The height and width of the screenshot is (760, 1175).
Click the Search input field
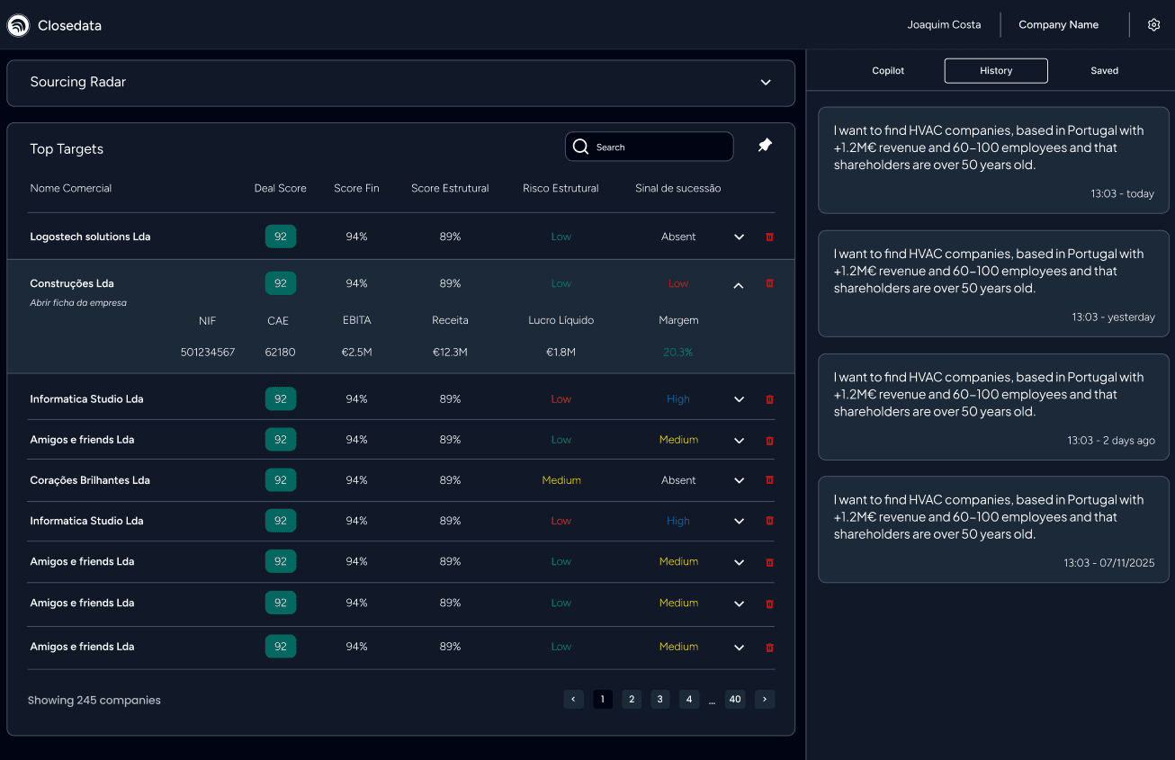tap(661, 148)
